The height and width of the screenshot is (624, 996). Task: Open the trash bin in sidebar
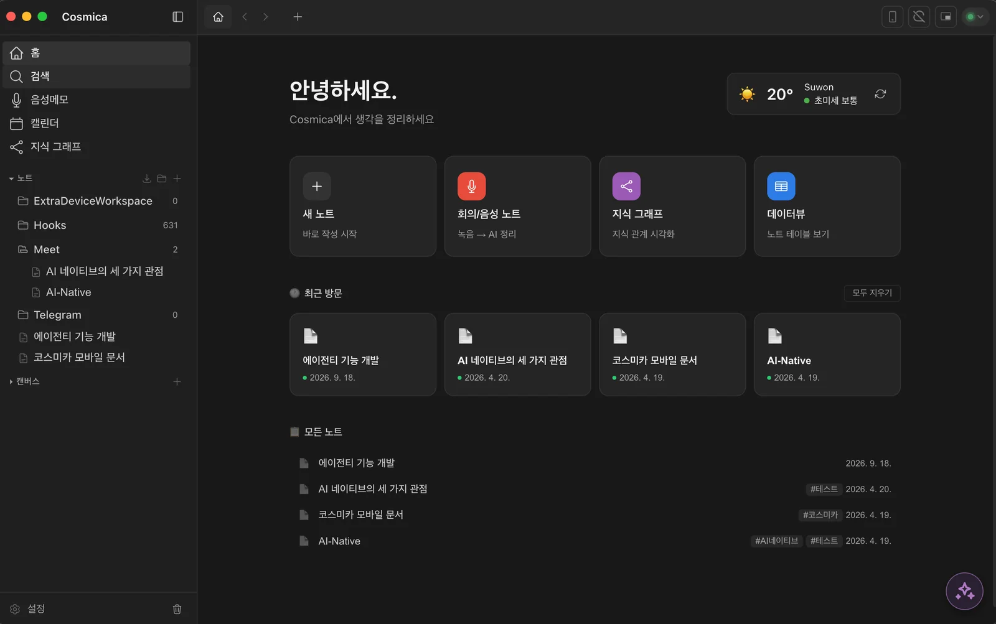coord(177,609)
